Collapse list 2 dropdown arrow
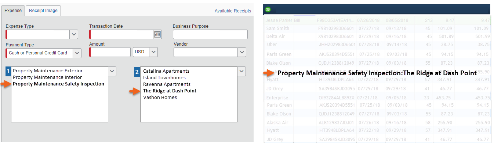Viewport: 494px width, 145px height. pos(241,72)
